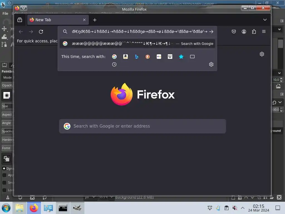The height and width of the screenshot is (214, 285).
Task: Open the personalize new tab gear
Action: pyautogui.click(x=262, y=54)
